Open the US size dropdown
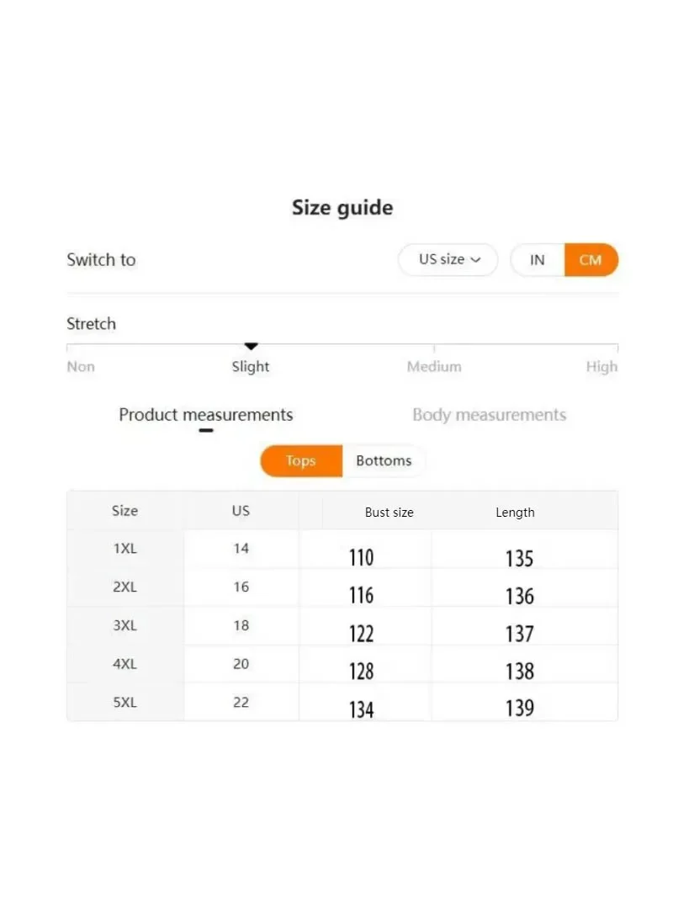 pos(448,259)
